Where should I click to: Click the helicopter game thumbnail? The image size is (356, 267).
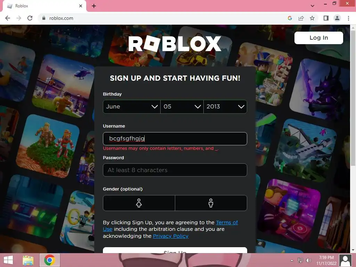(x=64, y=86)
